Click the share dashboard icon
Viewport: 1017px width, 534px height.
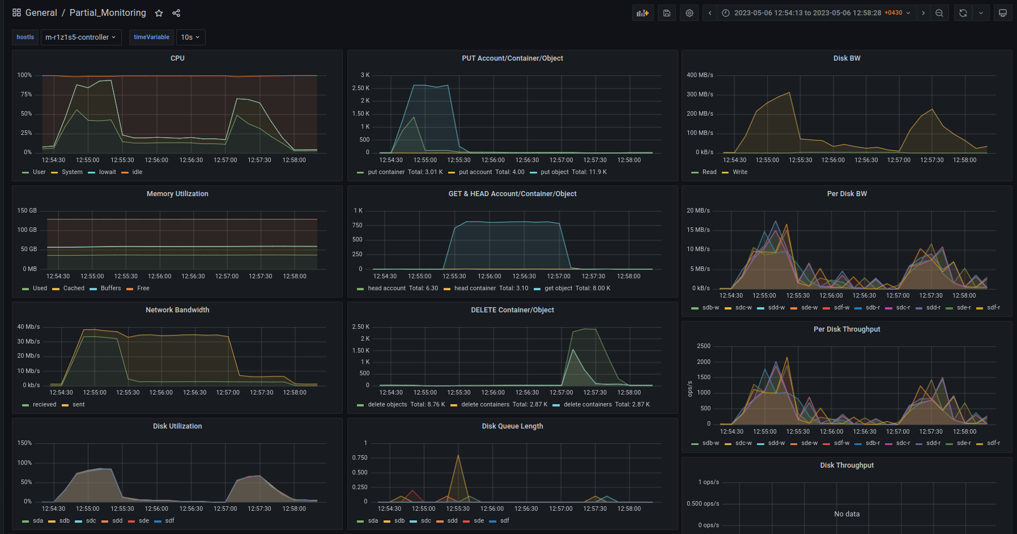pos(176,13)
